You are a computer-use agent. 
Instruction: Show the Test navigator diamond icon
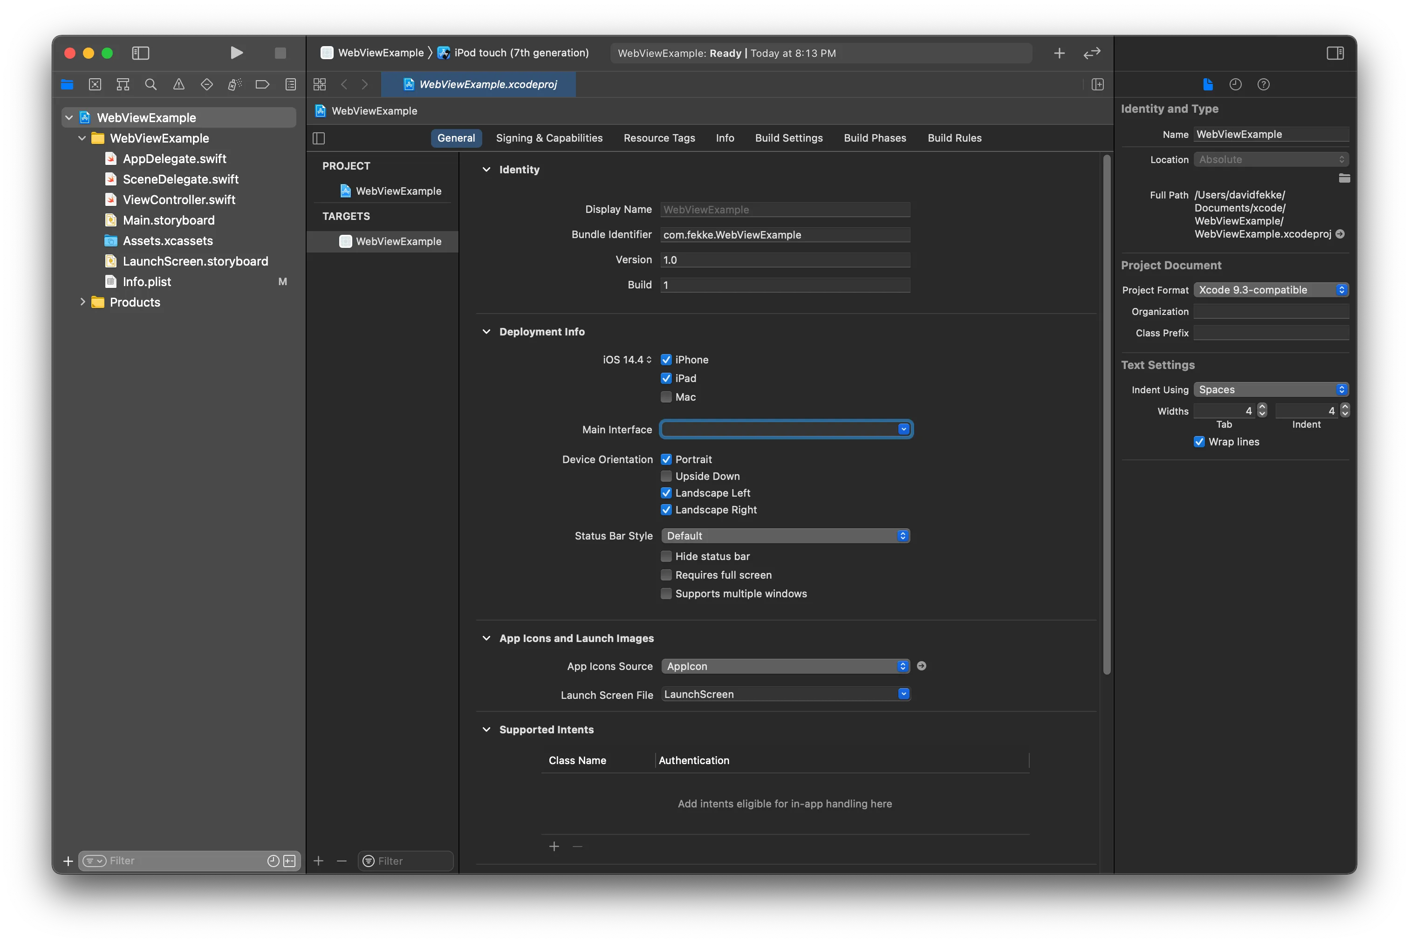coord(207,84)
